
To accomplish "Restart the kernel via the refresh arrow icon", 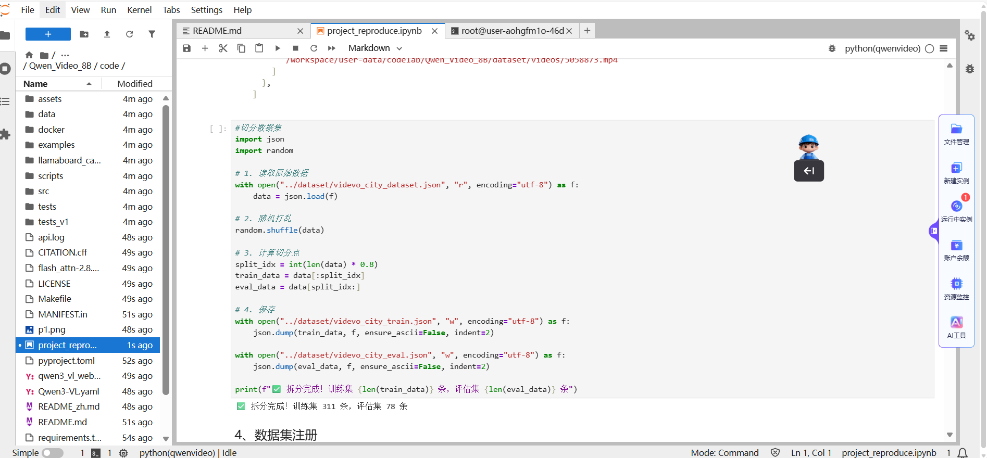I will [314, 48].
